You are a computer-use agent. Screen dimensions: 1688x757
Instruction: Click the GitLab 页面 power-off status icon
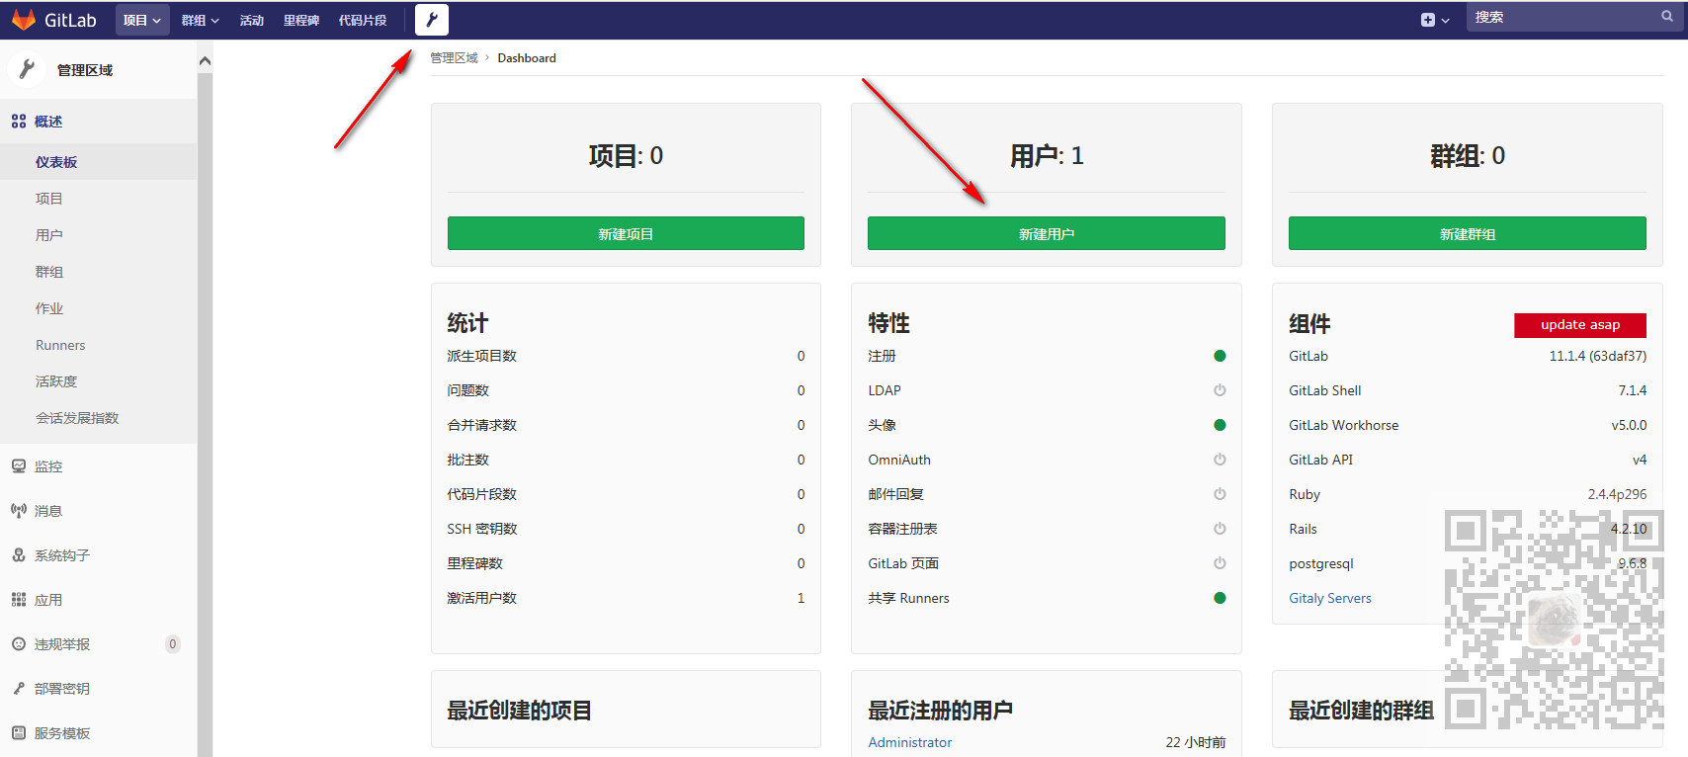(1220, 563)
